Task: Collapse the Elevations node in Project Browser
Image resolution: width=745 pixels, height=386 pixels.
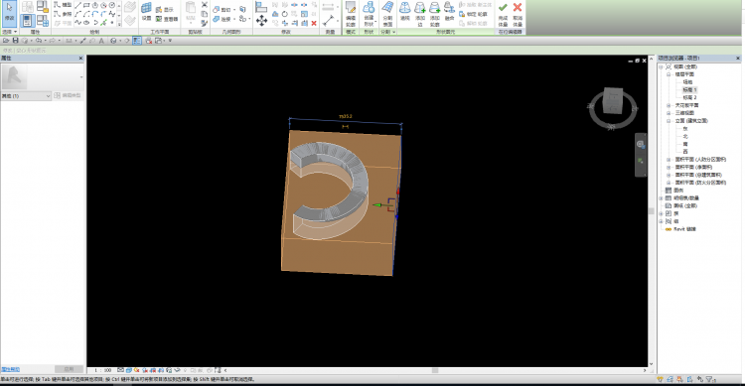Action: tap(669, 121)
